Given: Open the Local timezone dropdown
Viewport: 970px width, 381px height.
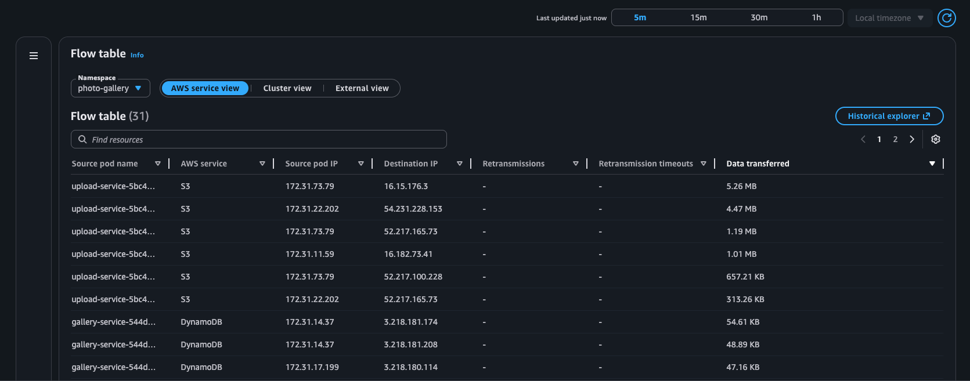Looking at the screenshot, I should tap(889, 18).
